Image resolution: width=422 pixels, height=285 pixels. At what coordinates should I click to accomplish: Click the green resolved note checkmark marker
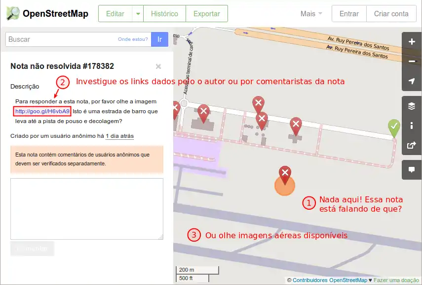[393, 127]
